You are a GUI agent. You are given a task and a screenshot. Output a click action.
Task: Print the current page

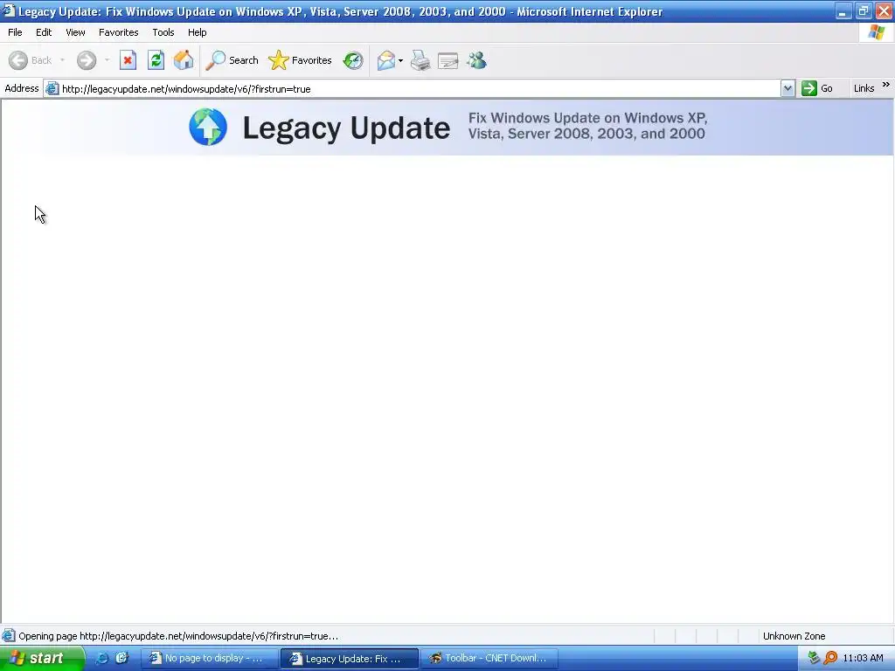pyautogui.click(x=420, y=60)
